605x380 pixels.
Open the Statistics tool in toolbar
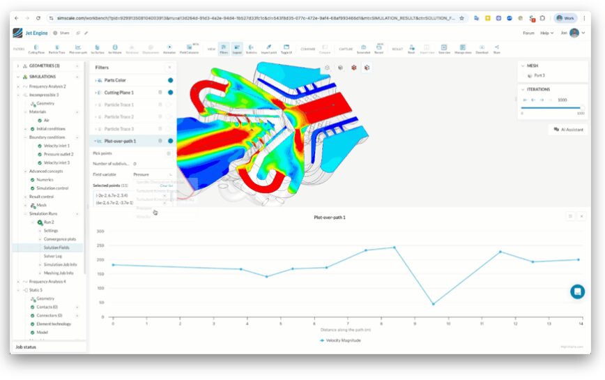click(251, 49)
